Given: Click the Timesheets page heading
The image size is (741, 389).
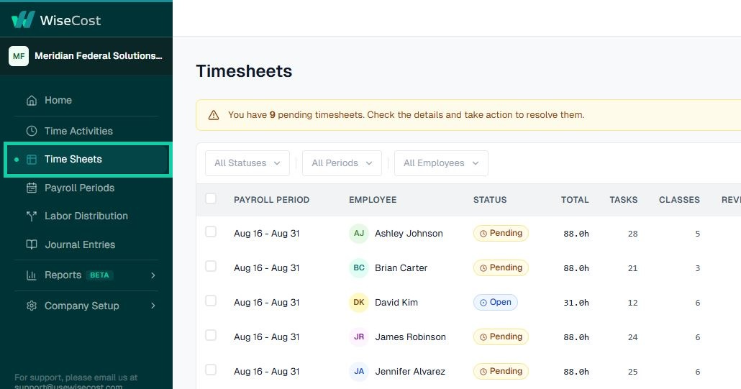Looking at the screenshot, I should 244,70.
